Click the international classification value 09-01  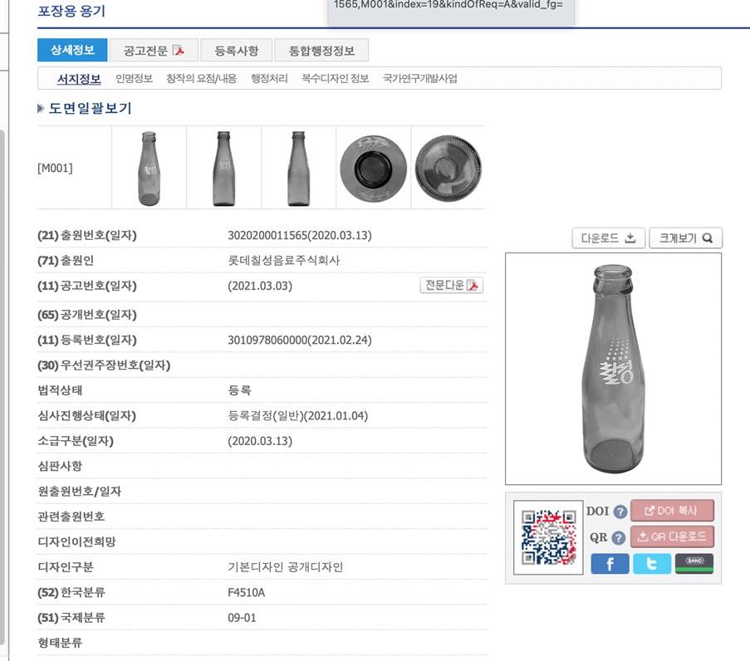coord(242,618)
